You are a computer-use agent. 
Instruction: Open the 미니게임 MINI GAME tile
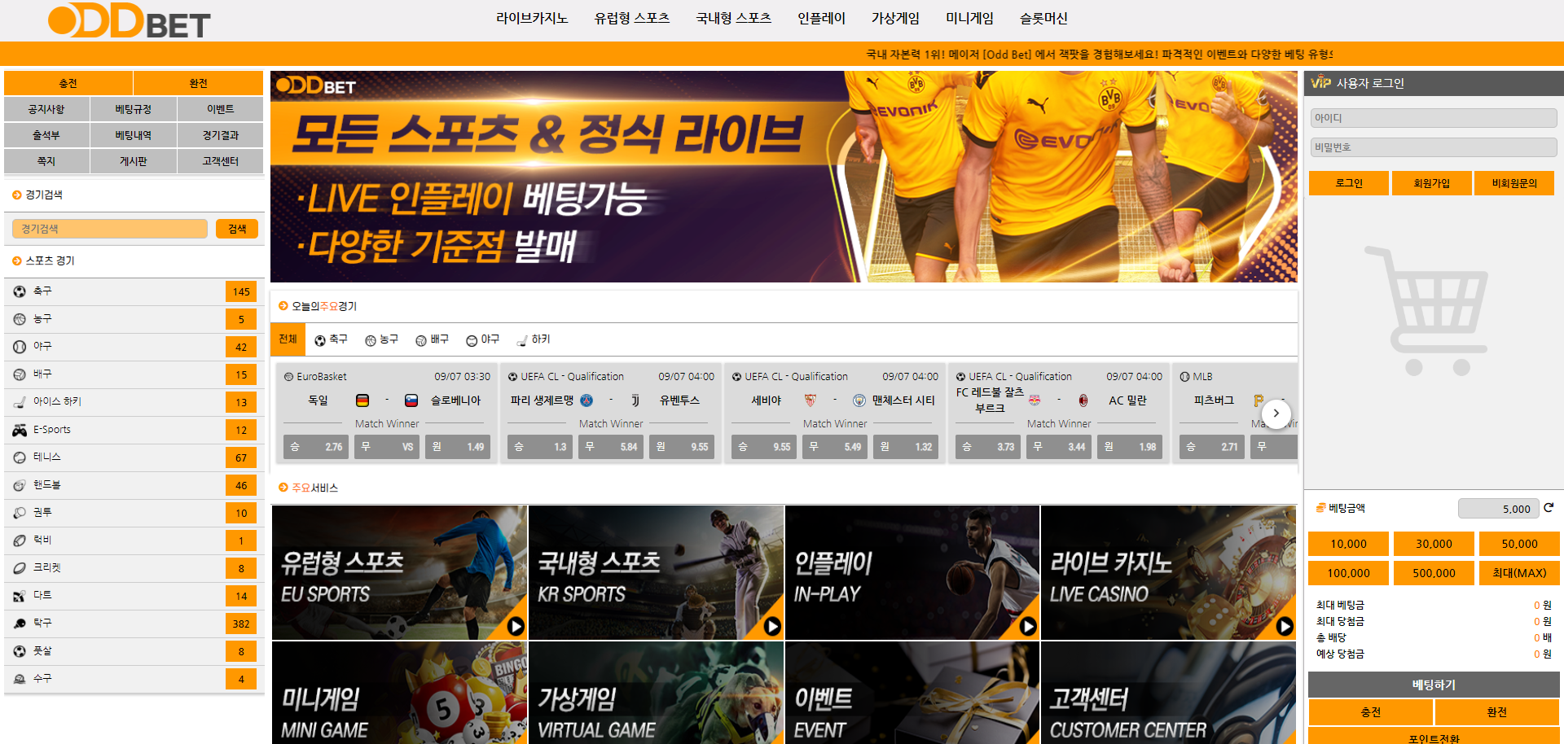399,693
